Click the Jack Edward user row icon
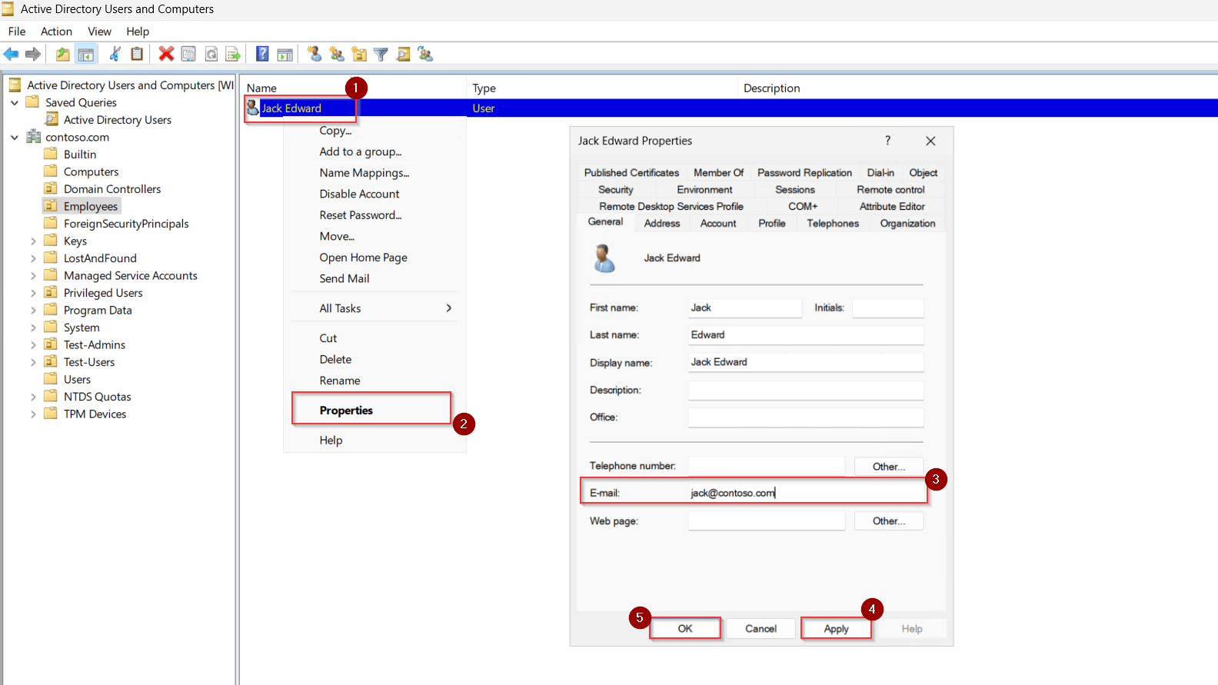The width and height of the screenshot is (1218, 685). [x=252, y=108]
